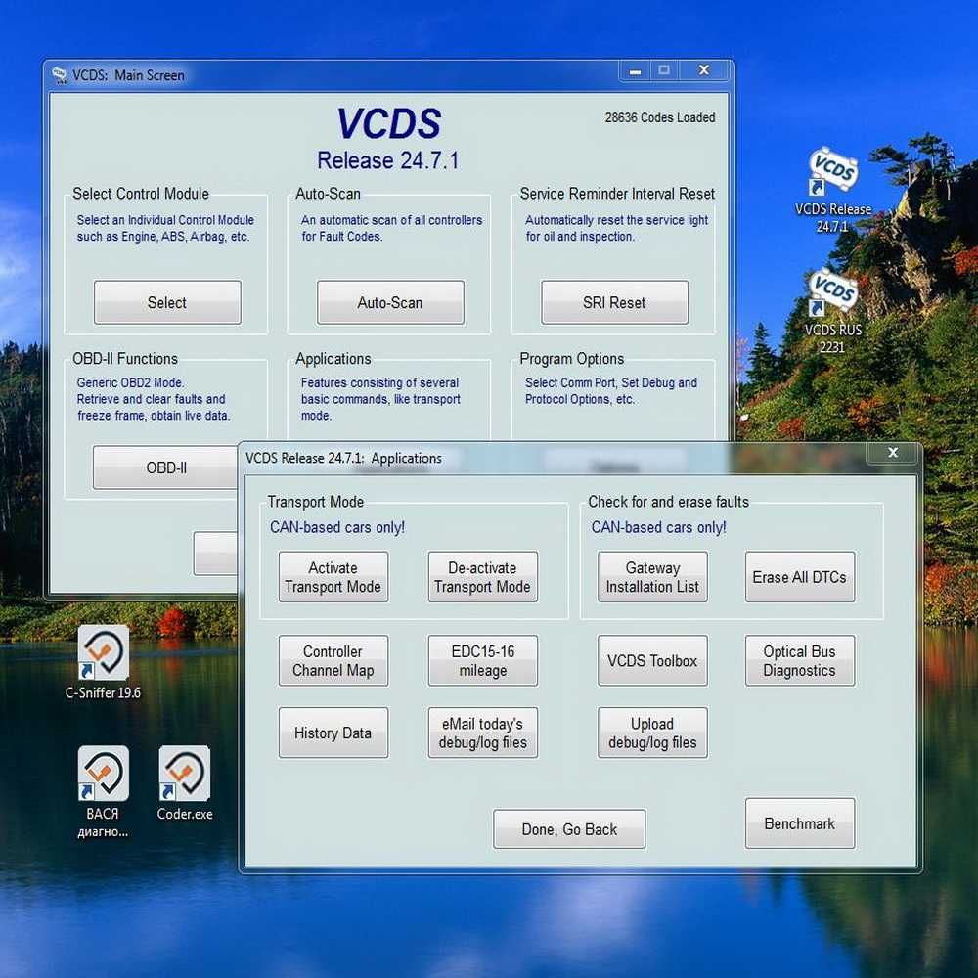Close the Applications dialog window
This screenshot has width=978, height=978.
pyautogui.click(x=893, y=453)
